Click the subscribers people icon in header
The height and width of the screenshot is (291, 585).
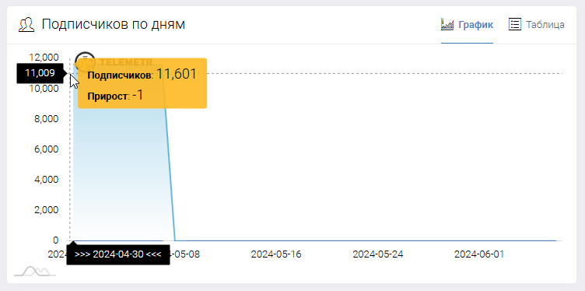click(x=26, y=26)
